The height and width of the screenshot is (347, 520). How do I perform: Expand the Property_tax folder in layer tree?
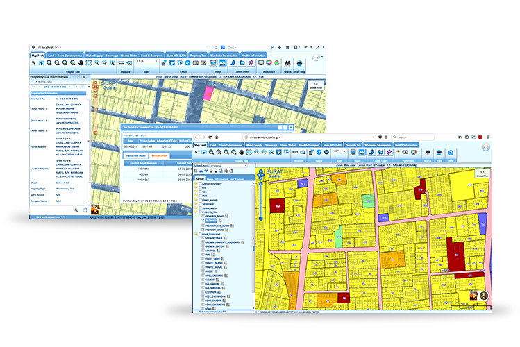(x=196, y=212)
